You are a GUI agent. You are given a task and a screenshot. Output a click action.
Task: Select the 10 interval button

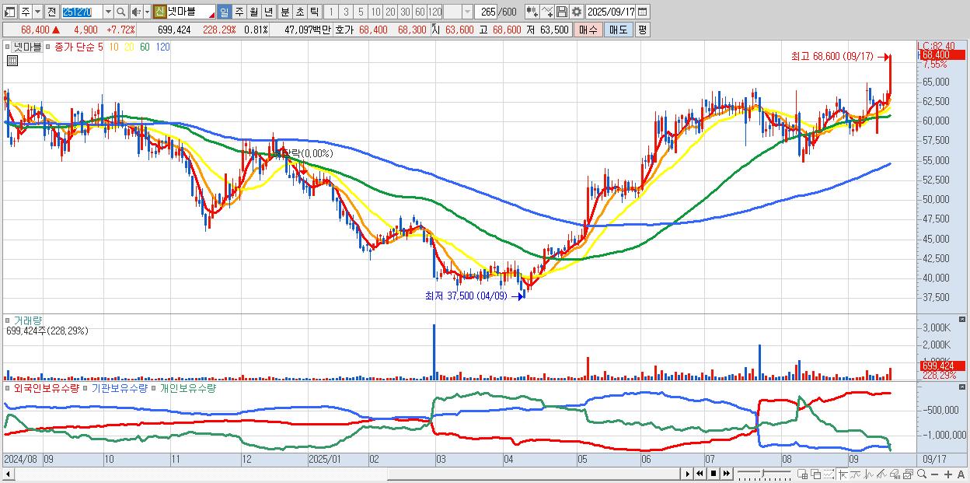[375, 12]
